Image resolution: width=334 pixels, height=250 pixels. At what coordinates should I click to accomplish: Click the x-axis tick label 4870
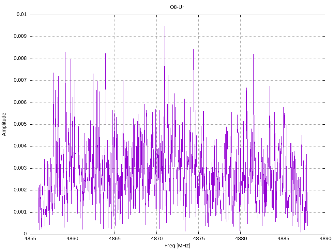tap(157, 239)
